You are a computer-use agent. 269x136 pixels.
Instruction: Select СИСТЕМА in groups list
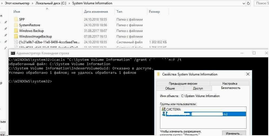(174, 109)
